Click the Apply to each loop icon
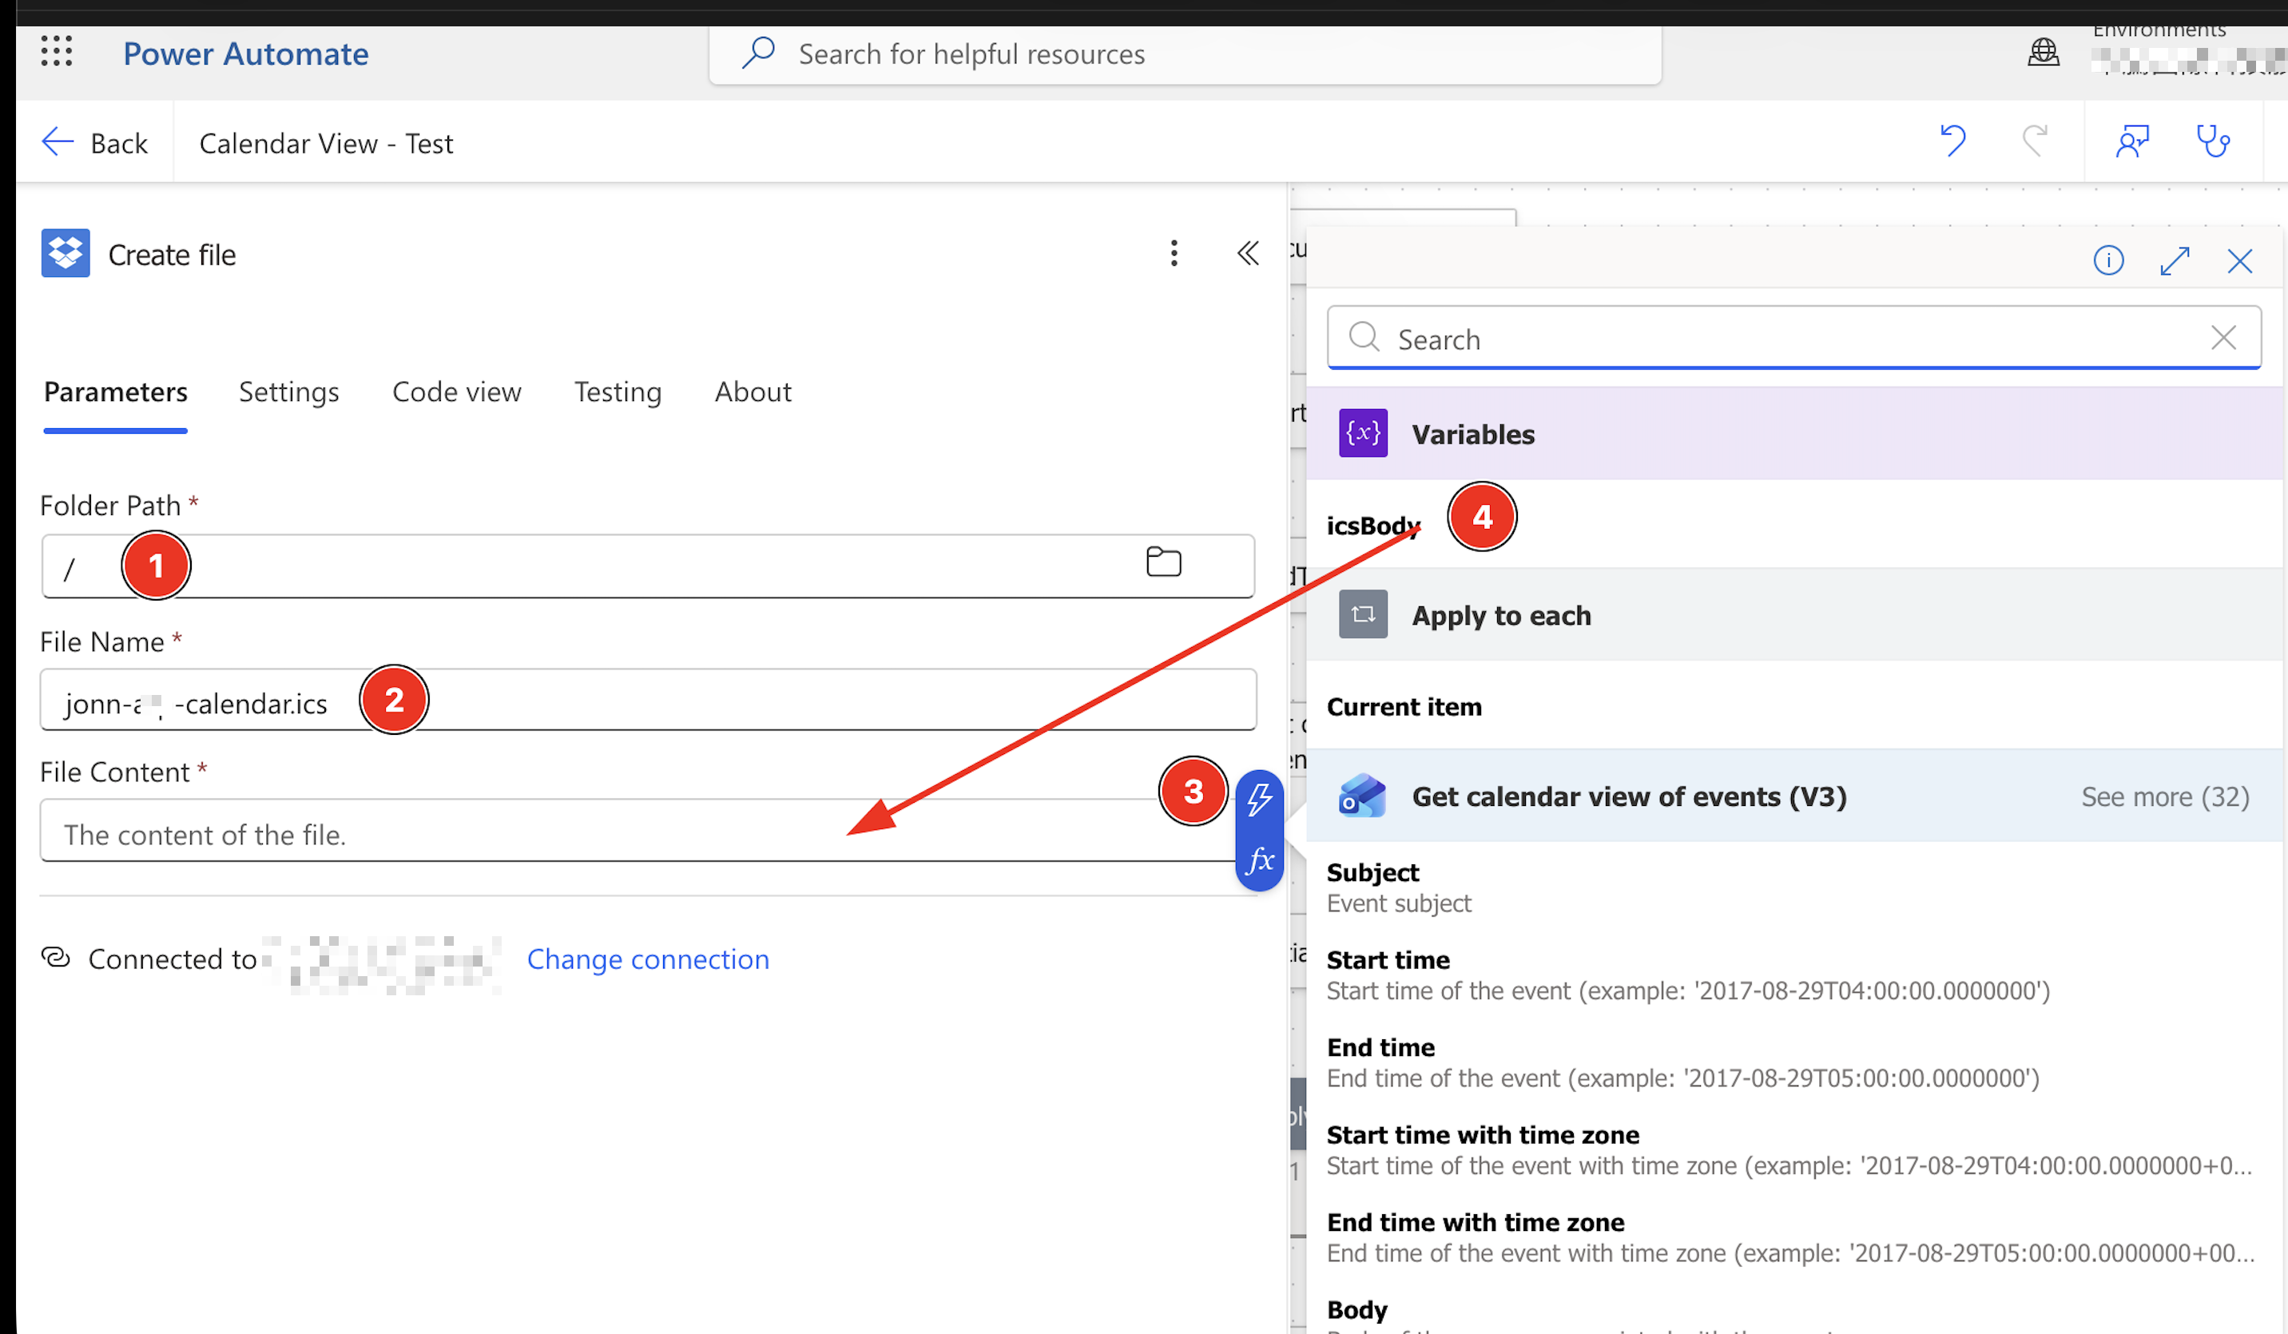This screenshot has width=2288, height=1334. (1363, 615)
